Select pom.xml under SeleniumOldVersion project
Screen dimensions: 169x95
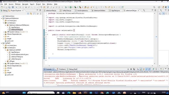point(10,41)
